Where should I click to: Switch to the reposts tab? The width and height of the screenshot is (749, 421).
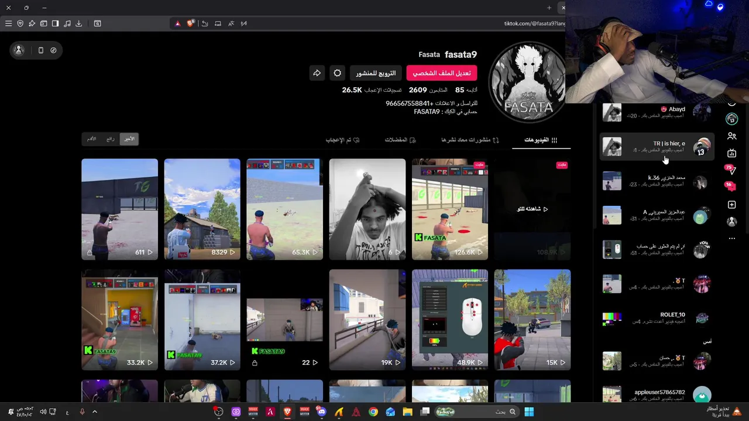tap(470, 140)
